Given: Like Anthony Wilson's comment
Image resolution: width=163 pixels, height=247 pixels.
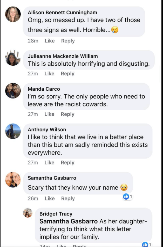Looking at the screenshot, I should [x=49, y=163].
